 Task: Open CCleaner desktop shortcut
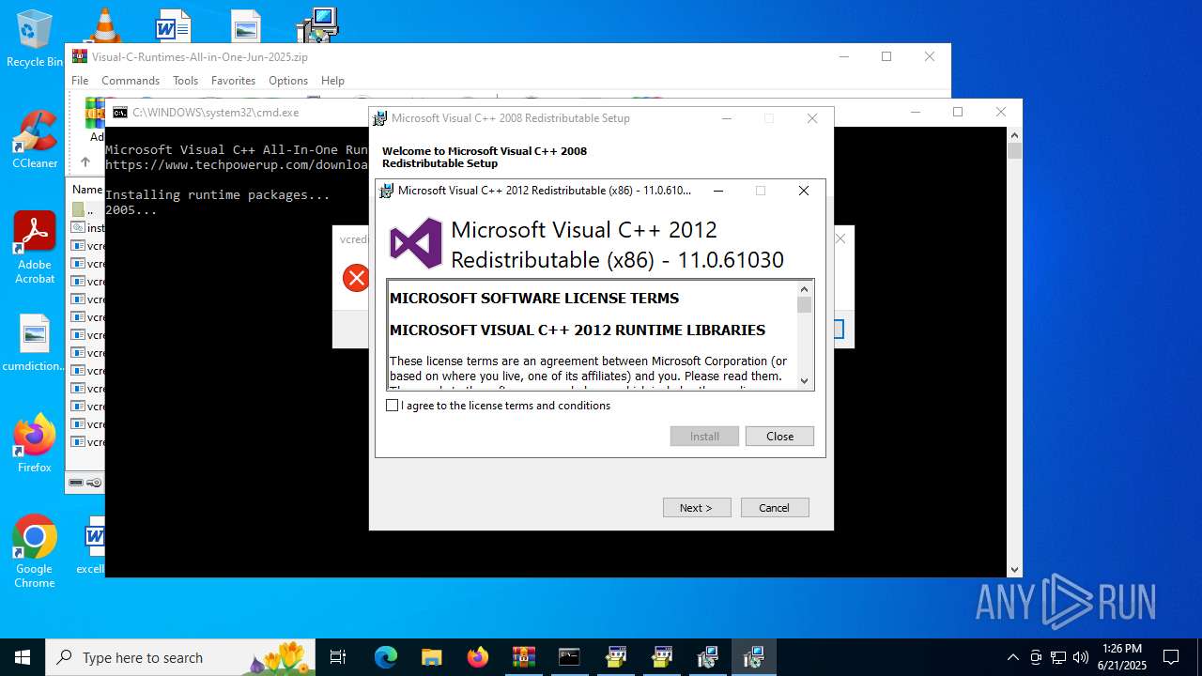pyautogui.click(x=35, y=139)
